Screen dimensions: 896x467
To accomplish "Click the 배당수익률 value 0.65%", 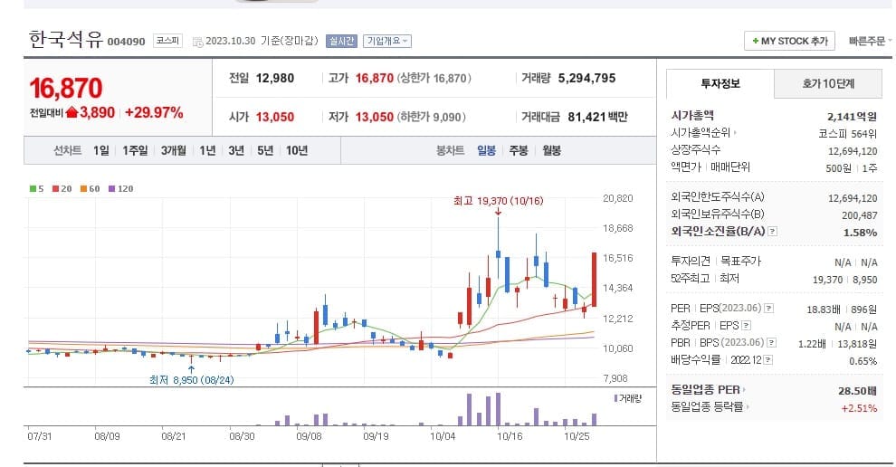I will pyautogui.click(x=863, y=361).
